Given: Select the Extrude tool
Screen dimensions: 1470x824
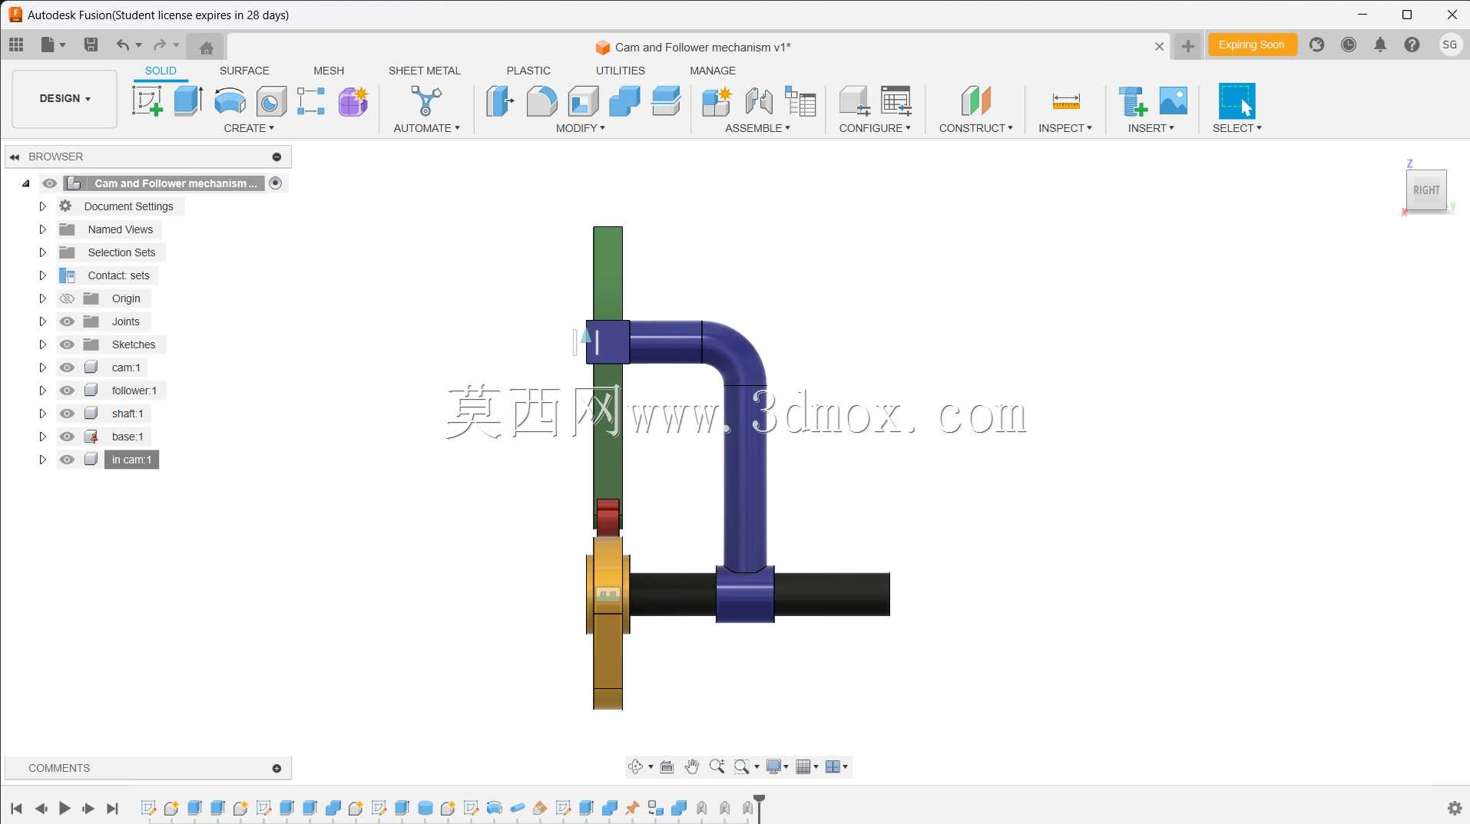Looking at the screenshot, I should click(188, 101).
